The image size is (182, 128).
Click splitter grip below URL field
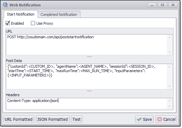(x=89, y=57)
